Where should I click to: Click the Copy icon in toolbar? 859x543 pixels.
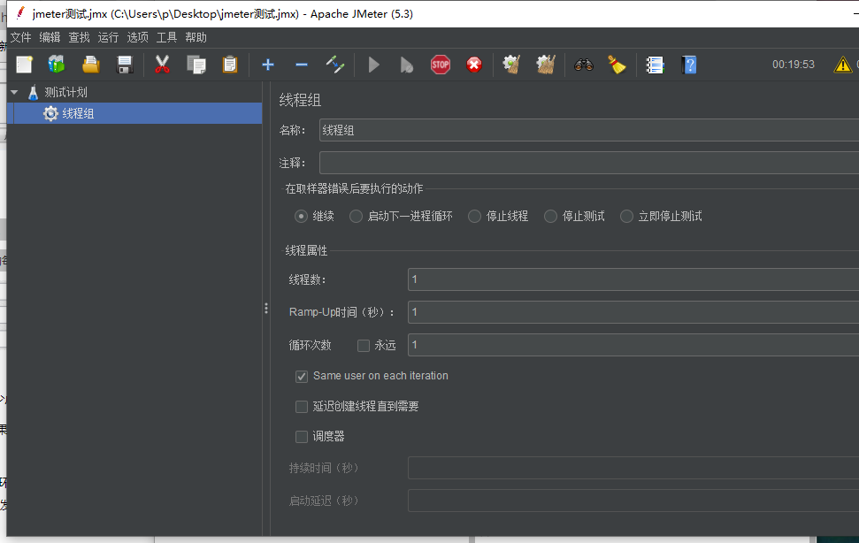(x=196, y=65)
